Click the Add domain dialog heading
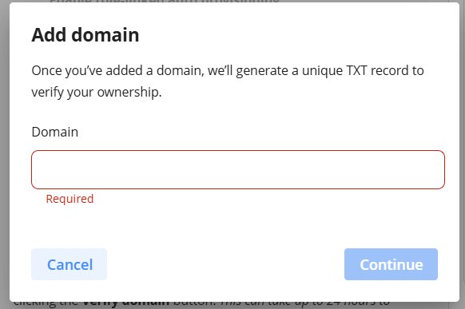465x309 pixels. [85, 35]
